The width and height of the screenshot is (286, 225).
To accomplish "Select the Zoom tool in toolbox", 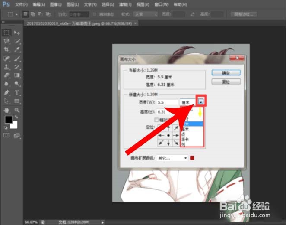I will pyautogui.click(x=17, y=110).
